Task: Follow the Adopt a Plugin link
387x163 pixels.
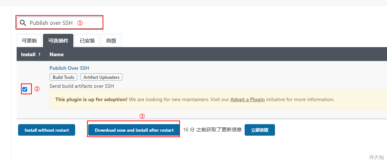Action: pyautogui.click(x=248, y=99)
